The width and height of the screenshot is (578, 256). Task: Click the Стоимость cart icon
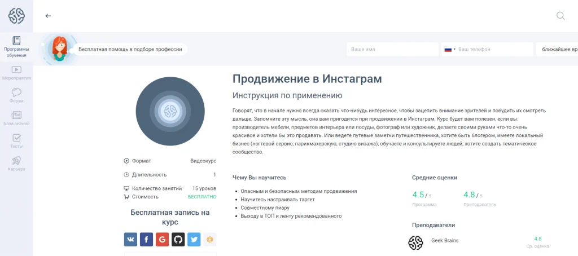click(x=126, y=197)
